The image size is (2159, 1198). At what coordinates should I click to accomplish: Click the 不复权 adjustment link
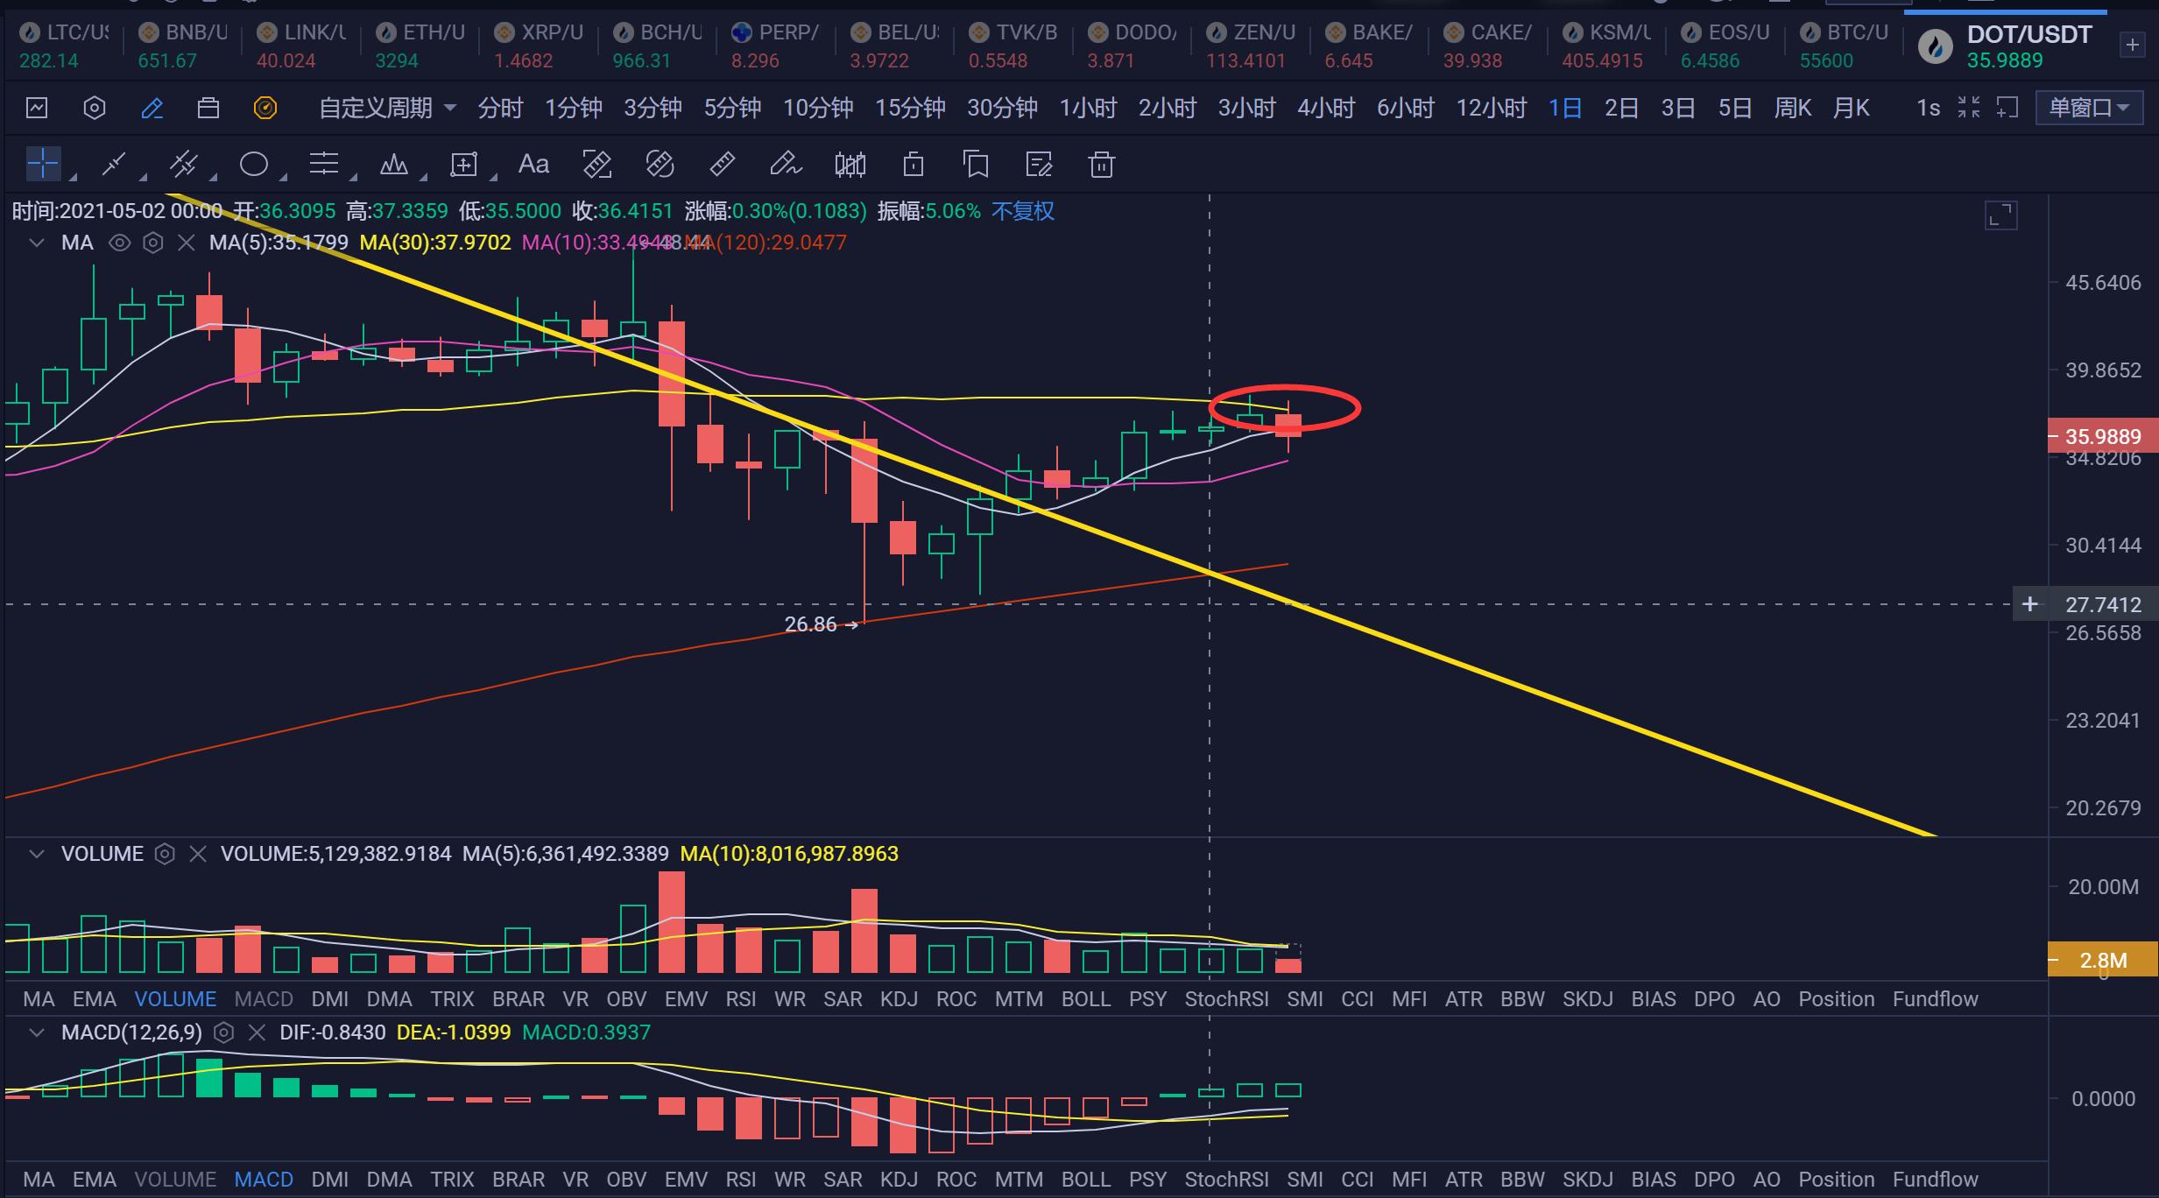(1022, 211)
